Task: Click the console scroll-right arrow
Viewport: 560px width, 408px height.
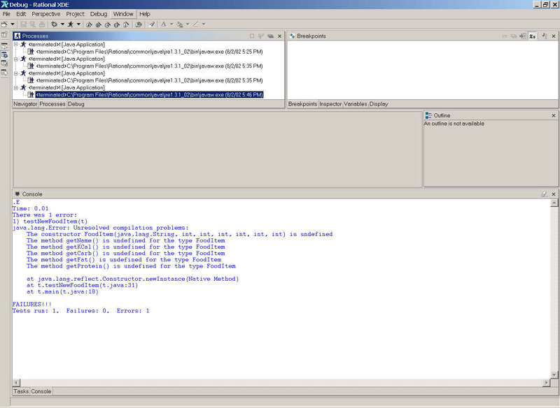Action: (x=546, y=383)
